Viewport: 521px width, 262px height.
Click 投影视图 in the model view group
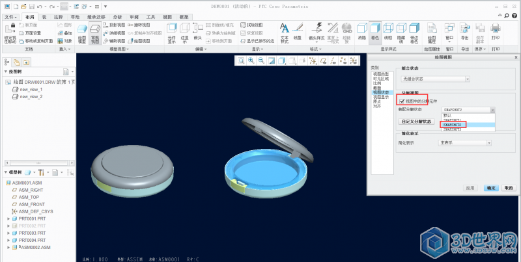point(114,25)
